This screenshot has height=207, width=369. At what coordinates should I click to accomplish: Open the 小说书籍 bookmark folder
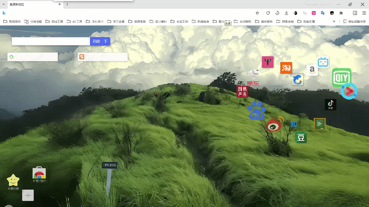tap(33, 21)
